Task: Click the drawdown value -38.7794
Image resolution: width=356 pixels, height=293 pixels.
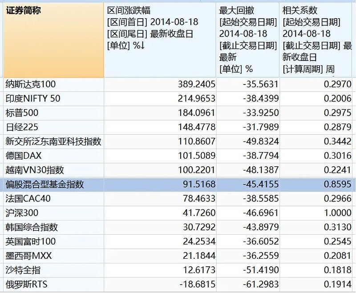Action: pyautogui.click(x=261, y=156)
